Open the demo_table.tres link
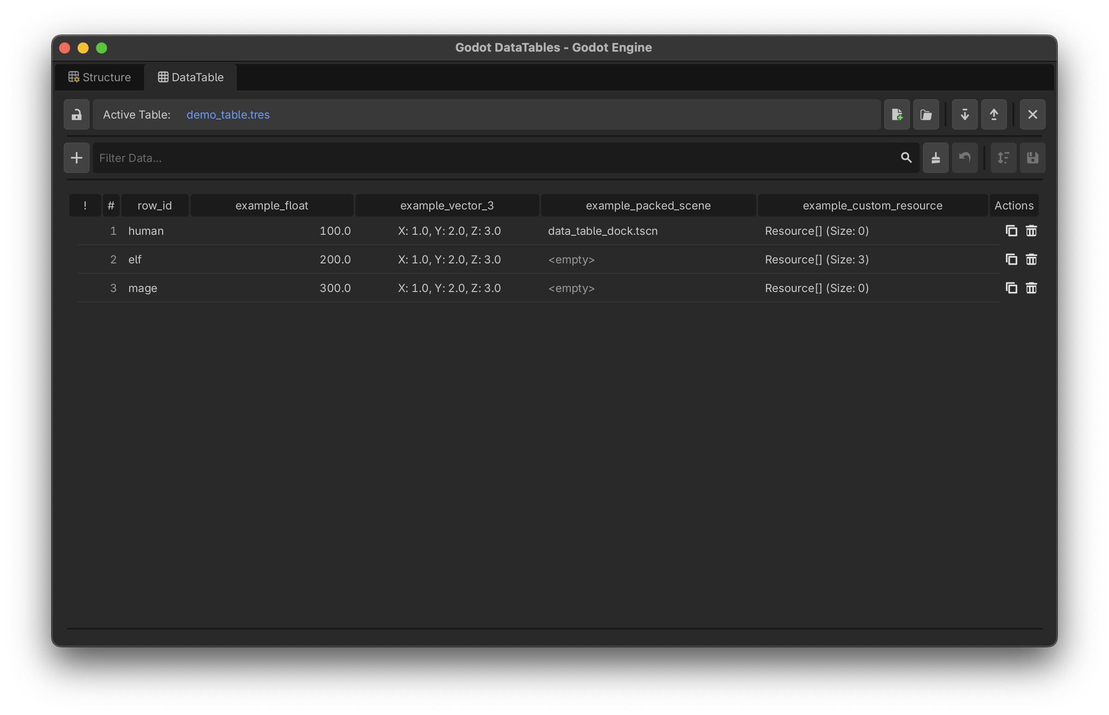 [x=228, y=115]
